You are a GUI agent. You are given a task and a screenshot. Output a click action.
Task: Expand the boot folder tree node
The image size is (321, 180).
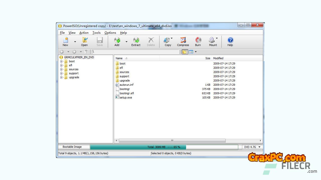click(61, 61)
